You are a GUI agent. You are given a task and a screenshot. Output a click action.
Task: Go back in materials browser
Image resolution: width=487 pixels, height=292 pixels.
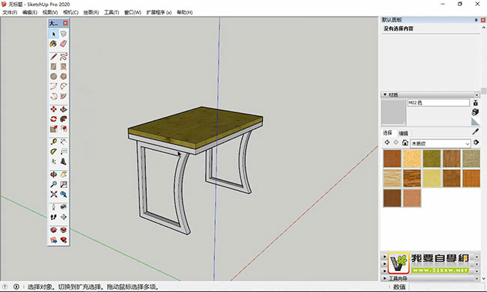(x=387, y=142)
